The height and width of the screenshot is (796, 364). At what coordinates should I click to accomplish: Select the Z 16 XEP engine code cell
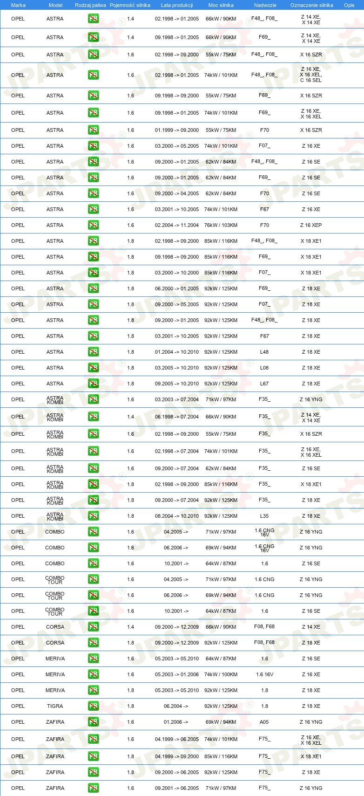click(311, 225)
